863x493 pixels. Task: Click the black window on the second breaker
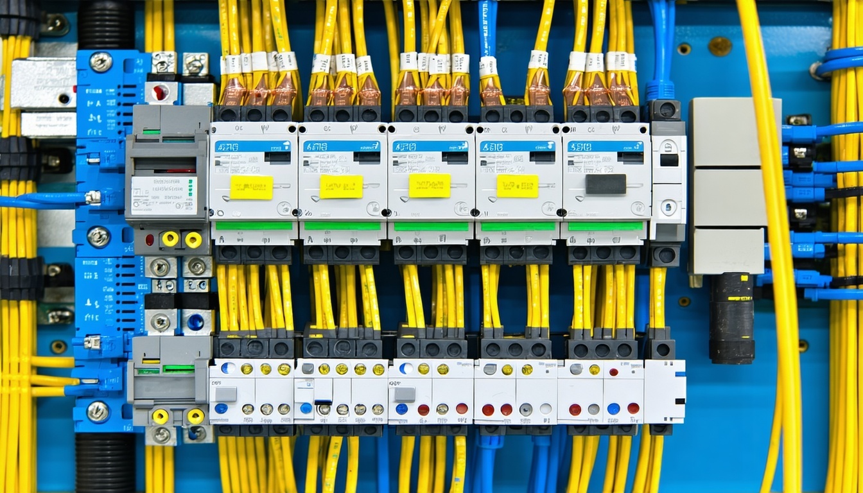pos(365,157)
